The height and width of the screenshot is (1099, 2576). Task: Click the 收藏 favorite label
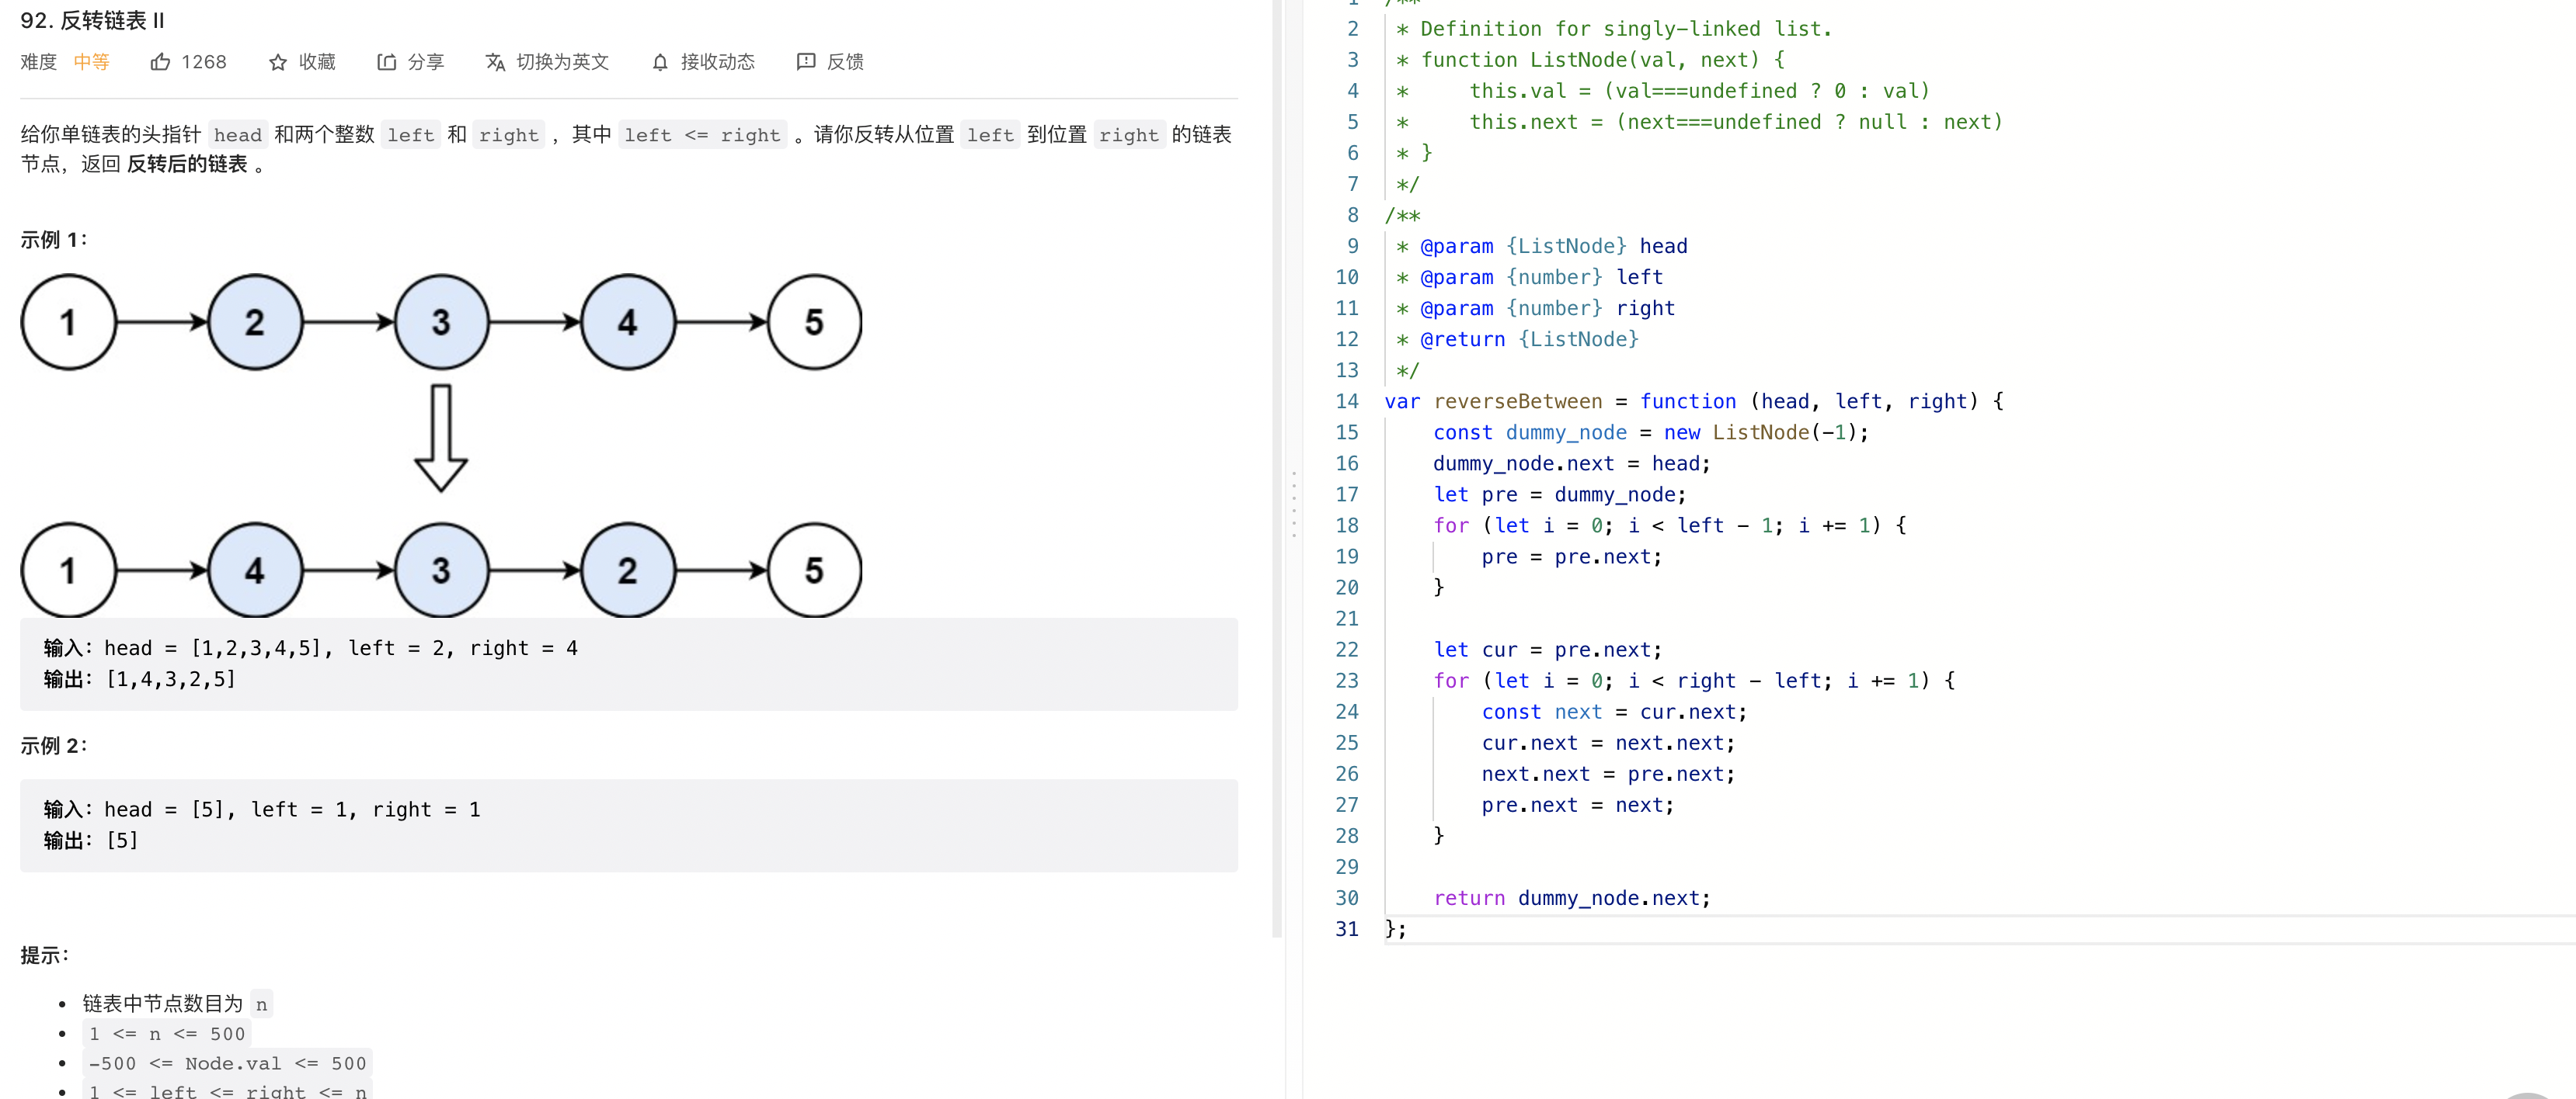317,62
